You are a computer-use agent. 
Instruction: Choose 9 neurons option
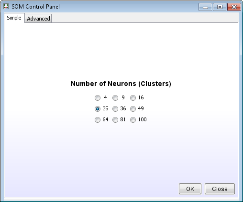115,98
